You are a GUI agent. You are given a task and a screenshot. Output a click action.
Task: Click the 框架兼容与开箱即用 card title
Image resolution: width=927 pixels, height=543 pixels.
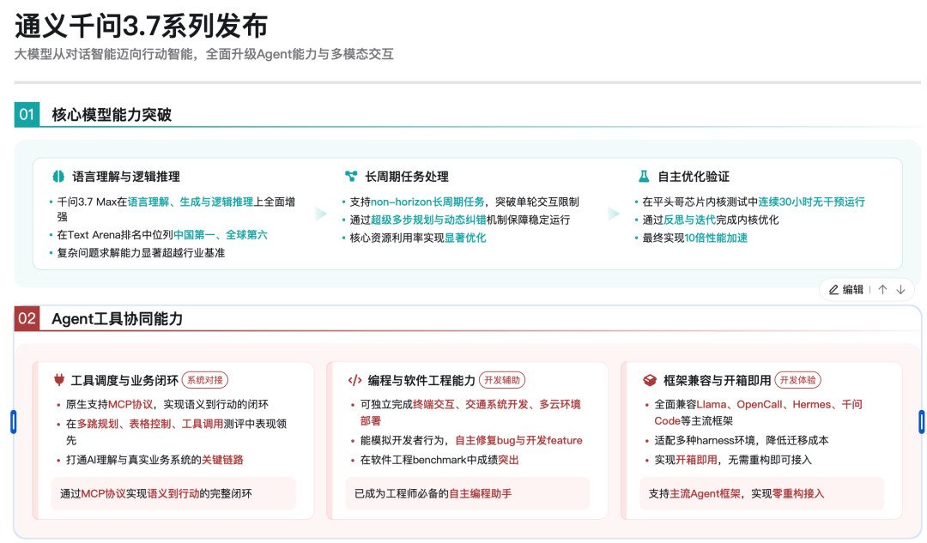tap(717, 381)
